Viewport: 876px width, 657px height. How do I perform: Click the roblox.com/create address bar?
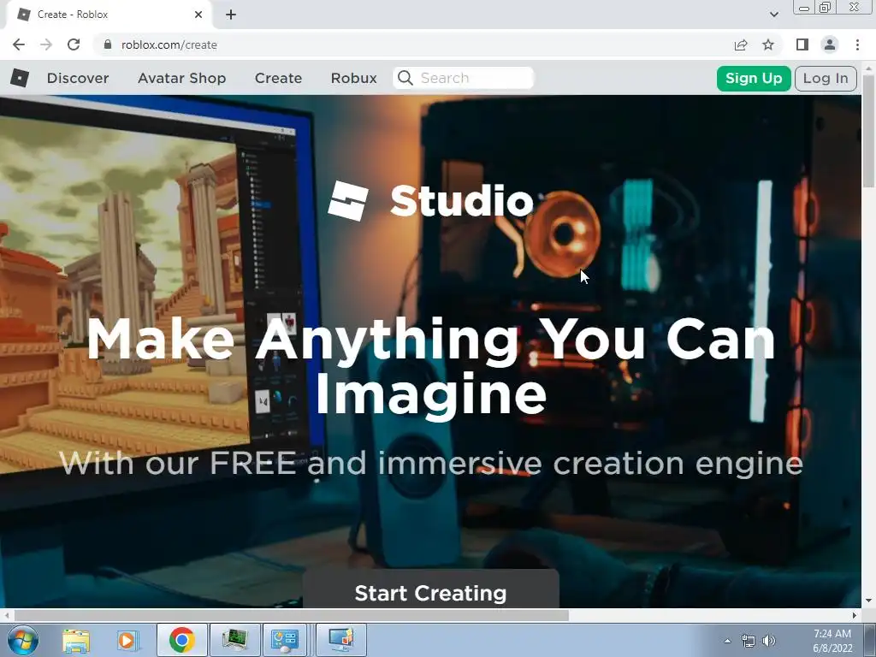(x=413, y=44)
